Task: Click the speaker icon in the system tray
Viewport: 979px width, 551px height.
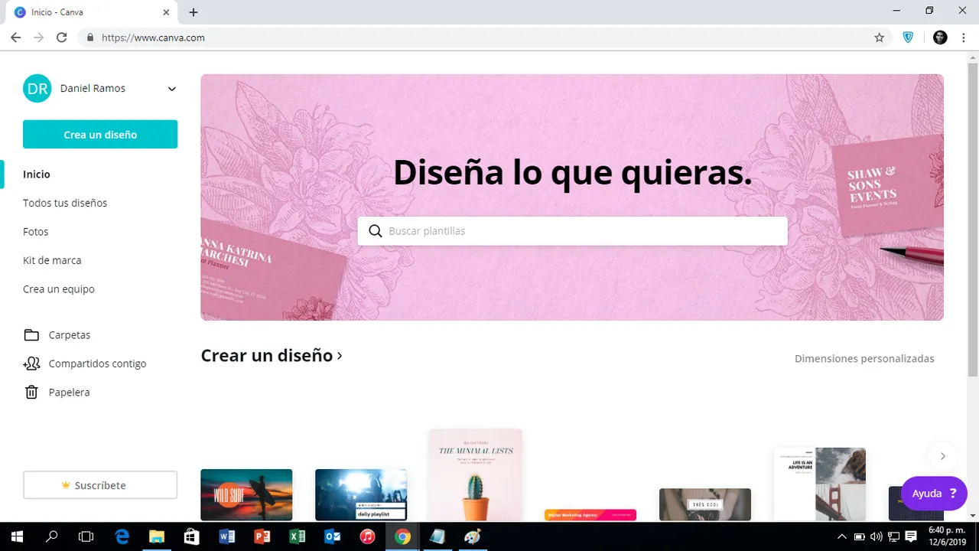Action: tap(875, 536)
